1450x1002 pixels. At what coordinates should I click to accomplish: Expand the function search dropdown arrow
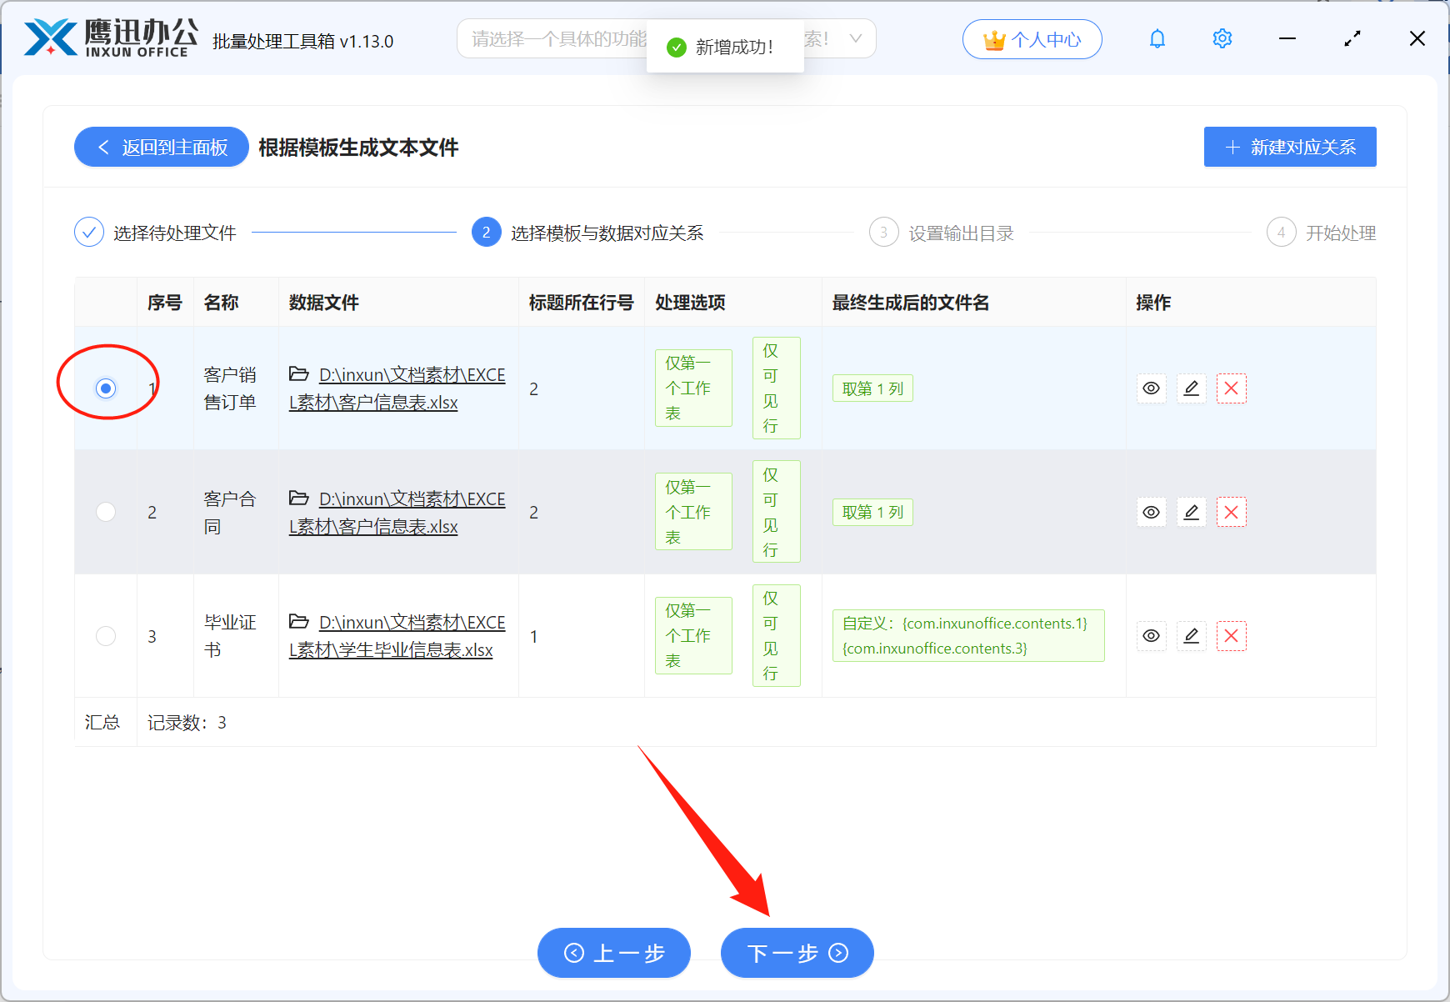(x=855, y=39)
